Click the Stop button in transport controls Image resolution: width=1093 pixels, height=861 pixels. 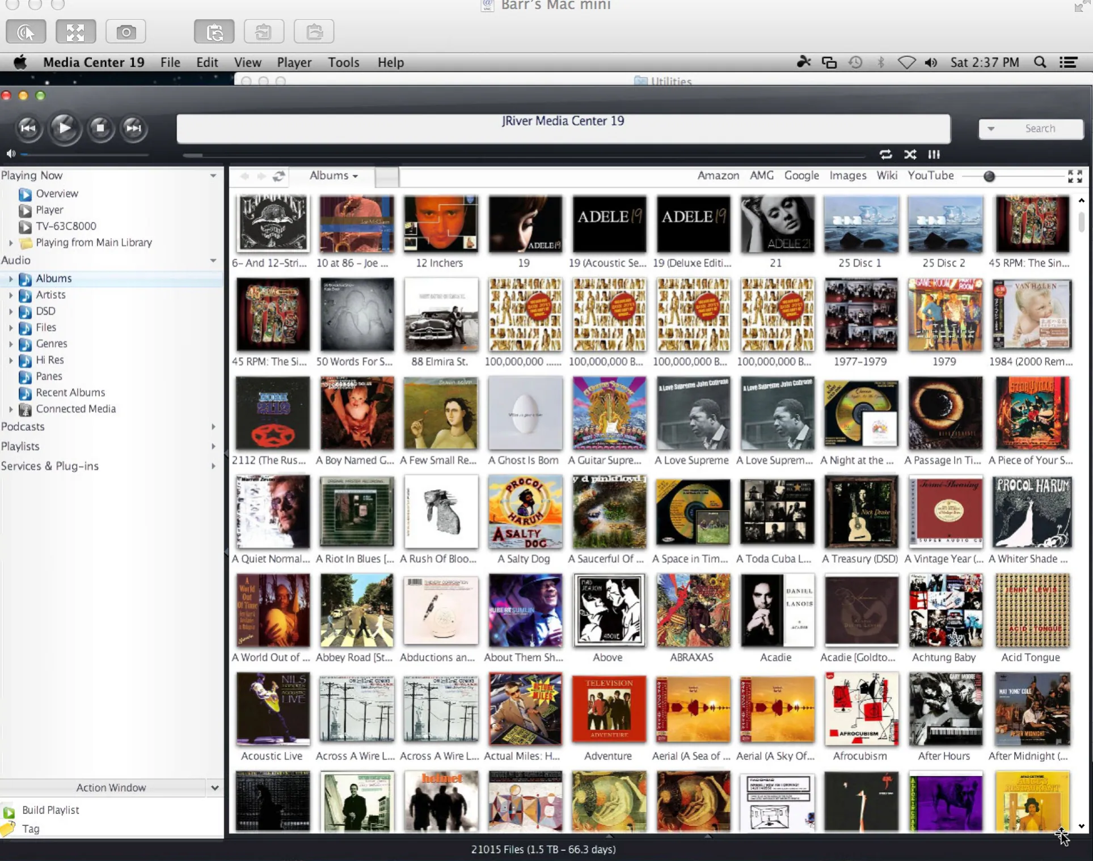pyautogui.click(x=99, y=128)
